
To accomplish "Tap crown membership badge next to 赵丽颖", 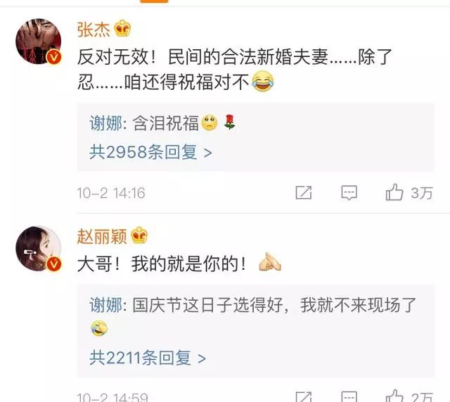I will (139, 235).
